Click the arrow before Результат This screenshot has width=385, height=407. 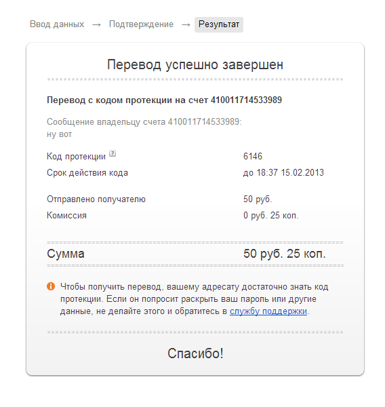[186, 25]
